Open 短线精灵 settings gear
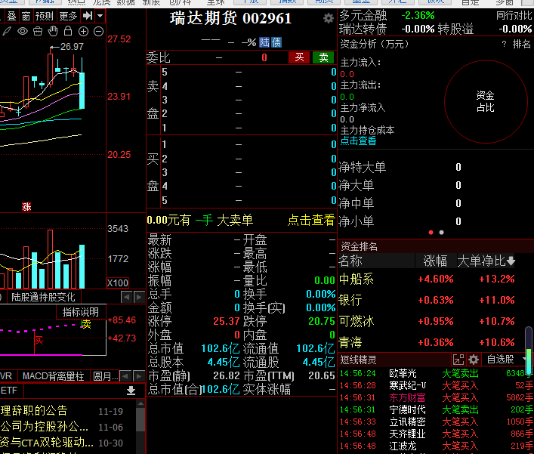The width and height of the screenshot is (534, 454). pyautogui.click(x=474, y=360)
